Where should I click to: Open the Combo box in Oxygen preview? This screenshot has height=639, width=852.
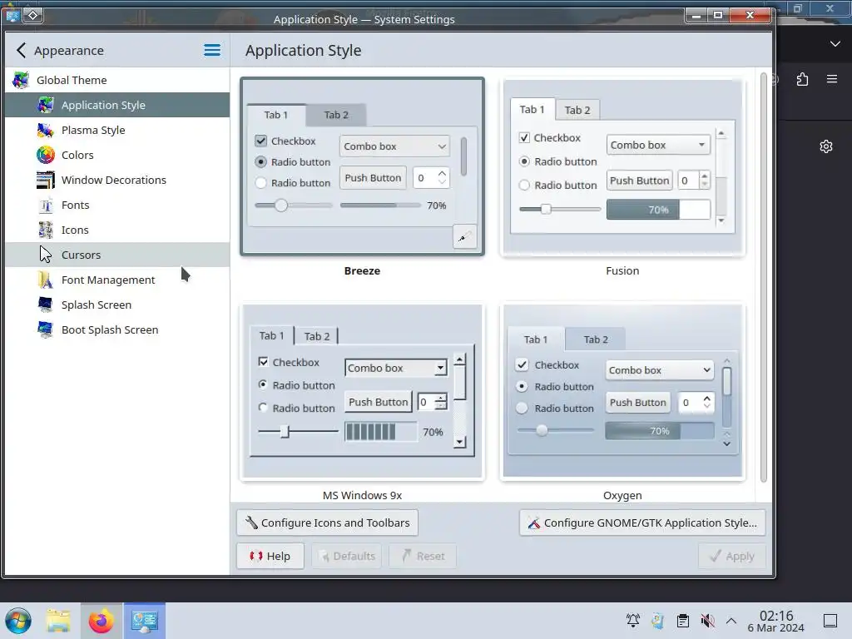(659, 370)
